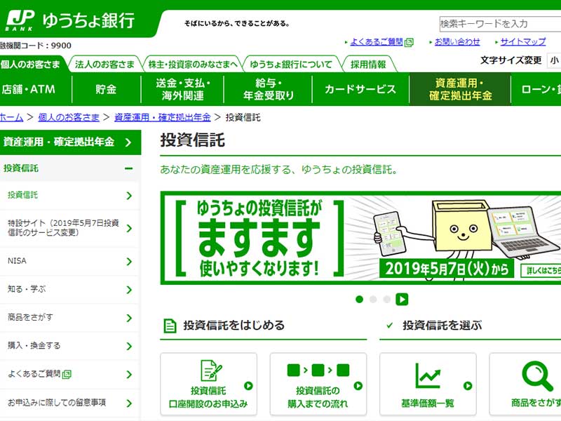Viewport: 561px width, 421px height.
Task: Collapse the 投資信託 sidebar section with minus
Action: pos(129,168)
